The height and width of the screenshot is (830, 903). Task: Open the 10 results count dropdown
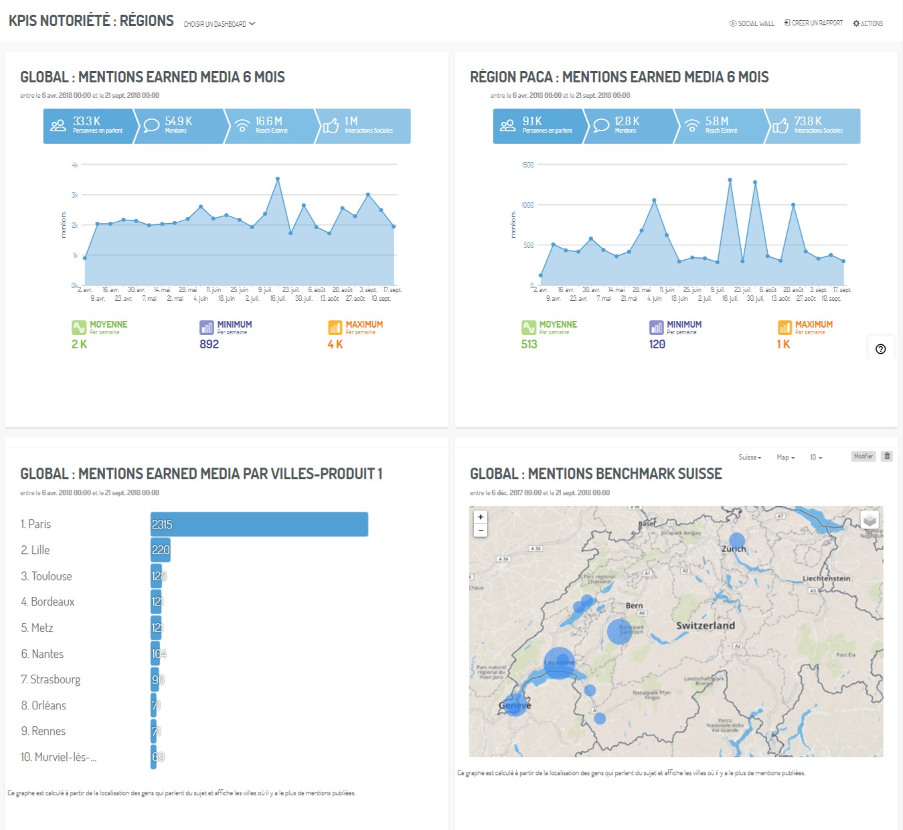(x=816, y=458)
